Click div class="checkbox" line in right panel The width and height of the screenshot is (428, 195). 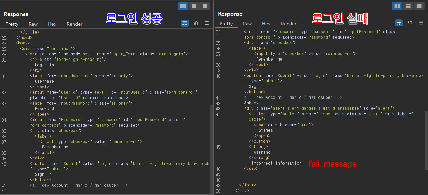[x=270, y=43]
